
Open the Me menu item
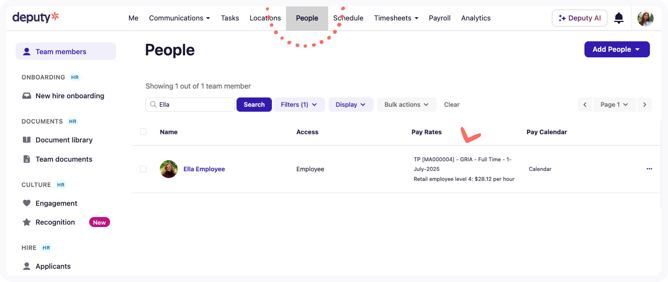133,18
